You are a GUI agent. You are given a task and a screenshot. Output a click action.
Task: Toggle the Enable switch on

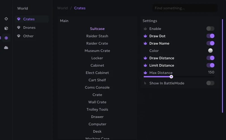(210, 29)
